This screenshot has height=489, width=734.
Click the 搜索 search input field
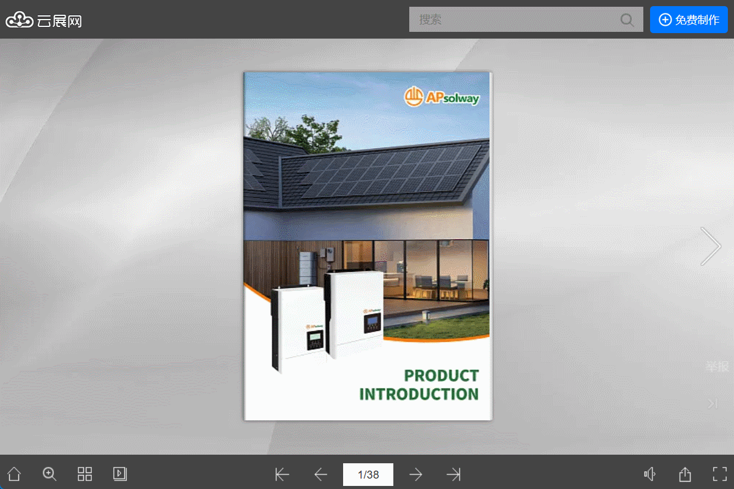point(513,20)
